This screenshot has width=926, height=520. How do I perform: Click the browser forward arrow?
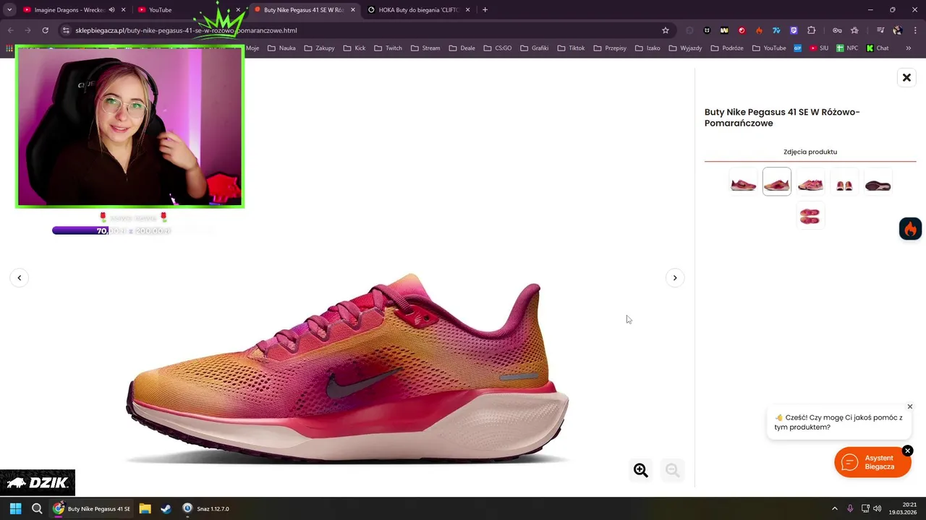pos(27,30)
